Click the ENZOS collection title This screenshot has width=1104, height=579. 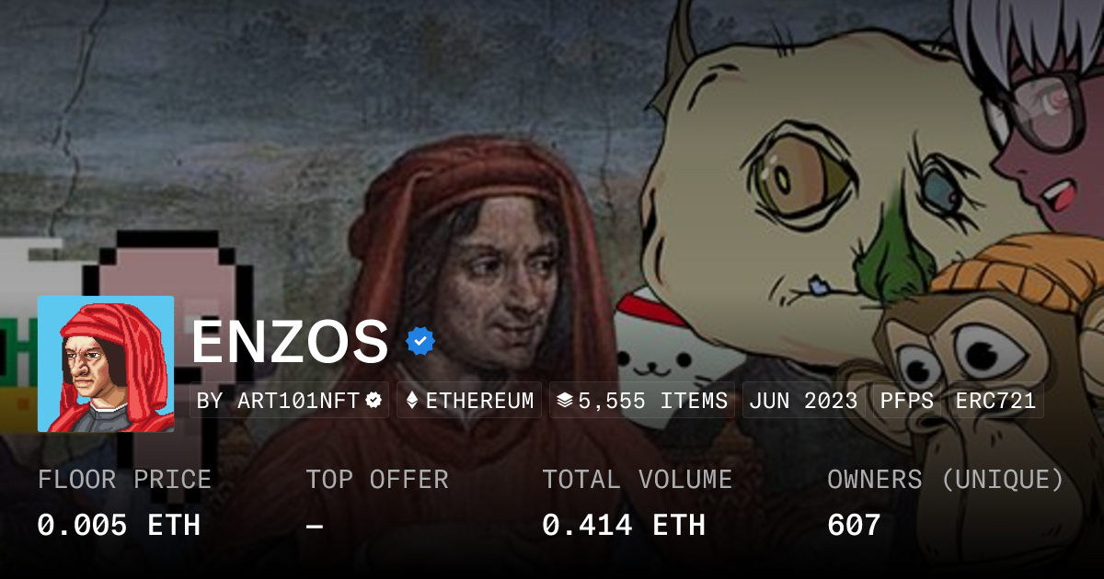pyautogui.click(x=290, y=341)
